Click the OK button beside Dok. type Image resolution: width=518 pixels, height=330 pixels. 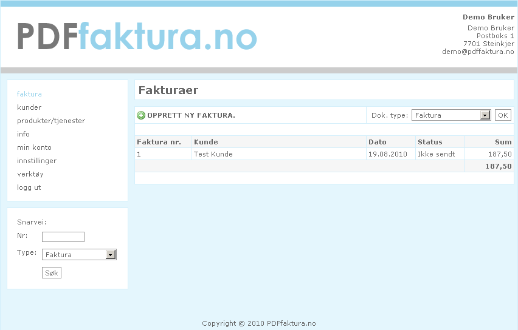pyautogui.click(x=503, y=115)
